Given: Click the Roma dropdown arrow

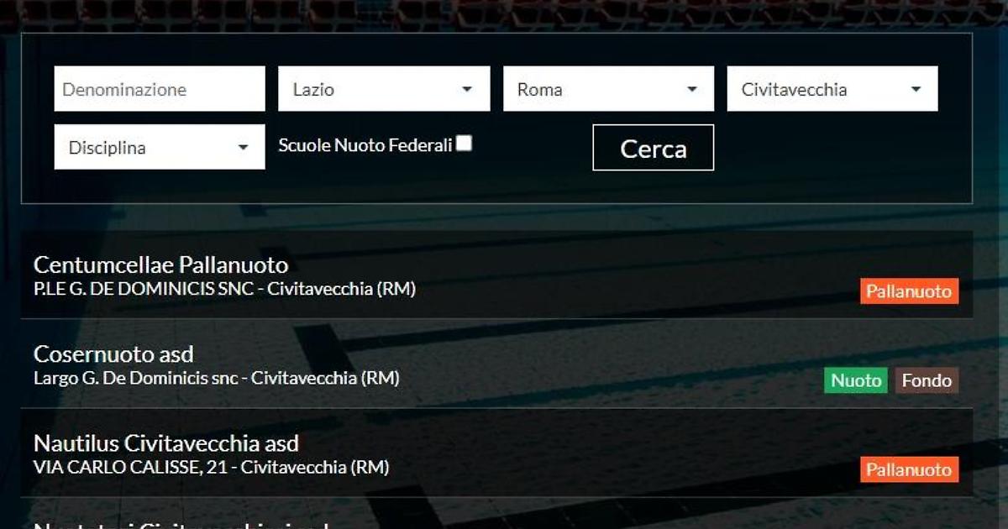Looking at the screenshot, I should click(x=692, y=90).
